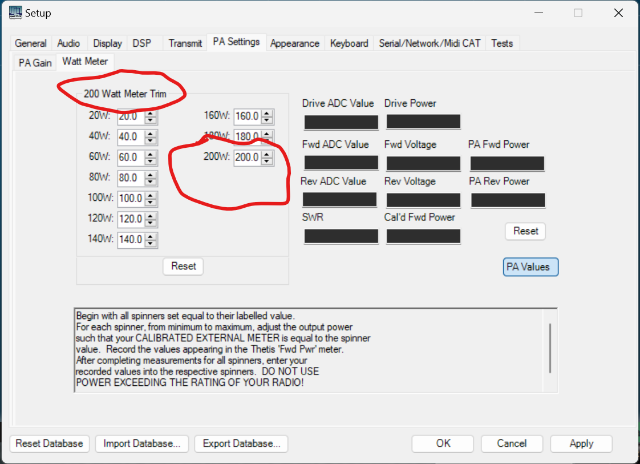640x464 pixels.
Task: Open the Transmit tab
Action: click(184, 43)
